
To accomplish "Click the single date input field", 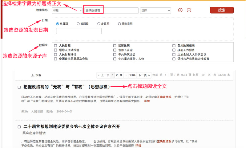I will 79,31.
